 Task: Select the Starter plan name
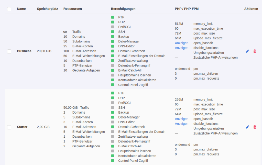[22, 127]
